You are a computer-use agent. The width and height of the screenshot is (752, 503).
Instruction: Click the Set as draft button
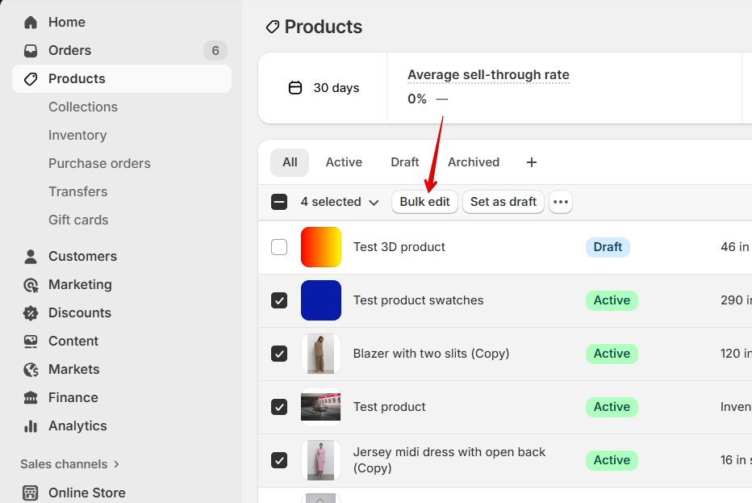pos(503,202)
